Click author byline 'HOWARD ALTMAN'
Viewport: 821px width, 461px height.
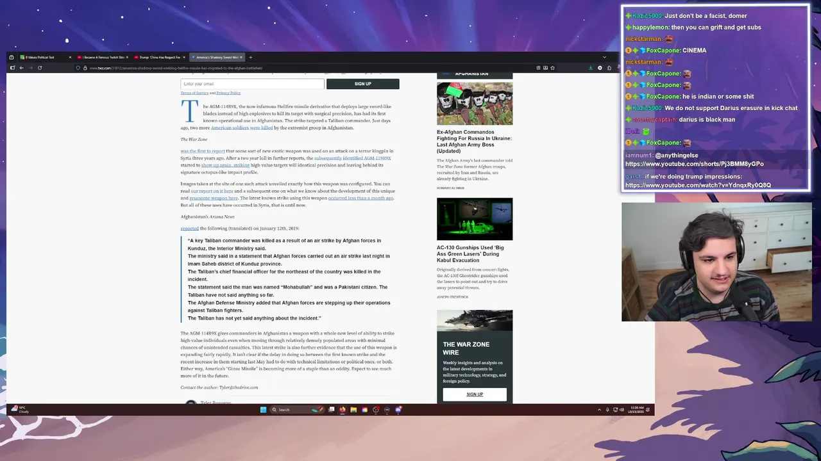pos(450,188)
